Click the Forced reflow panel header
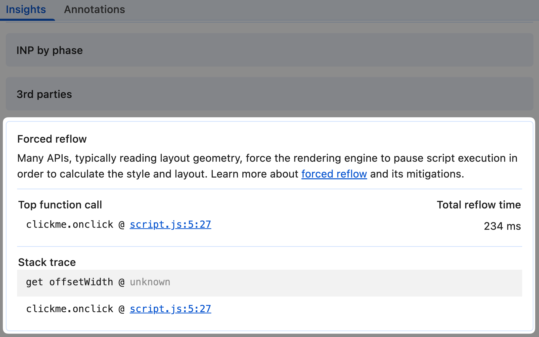Image resolution: width=539 pixels, height=337 pixels. pyautogui.click(x=52, y=139)
